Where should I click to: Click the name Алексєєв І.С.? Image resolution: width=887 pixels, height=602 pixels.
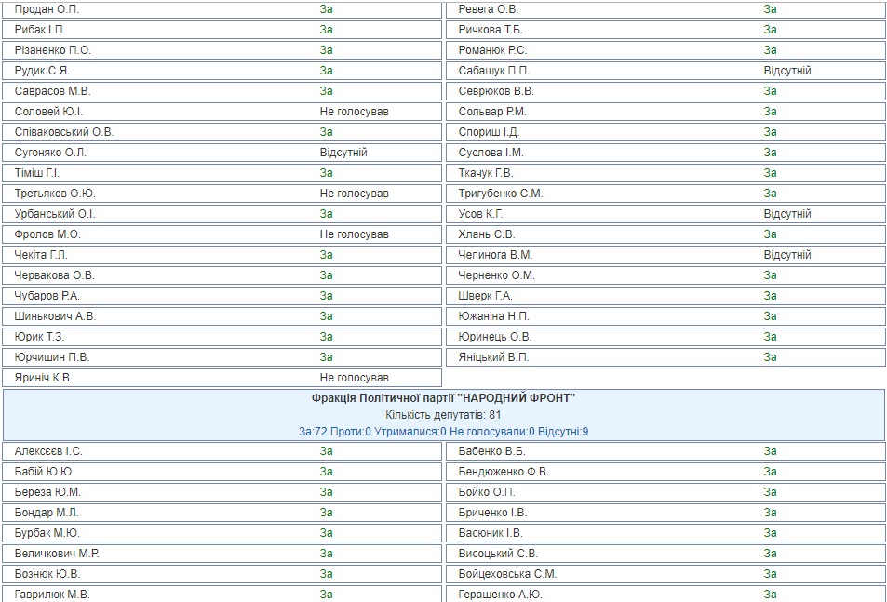tap(48, 451)
